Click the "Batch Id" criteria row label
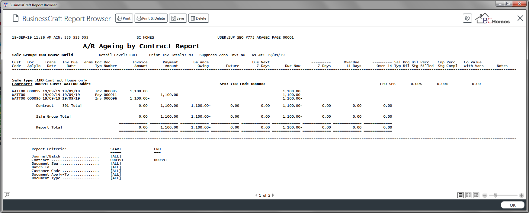The width and height of the screenshot is (529, 213). [x=40, y=167]
